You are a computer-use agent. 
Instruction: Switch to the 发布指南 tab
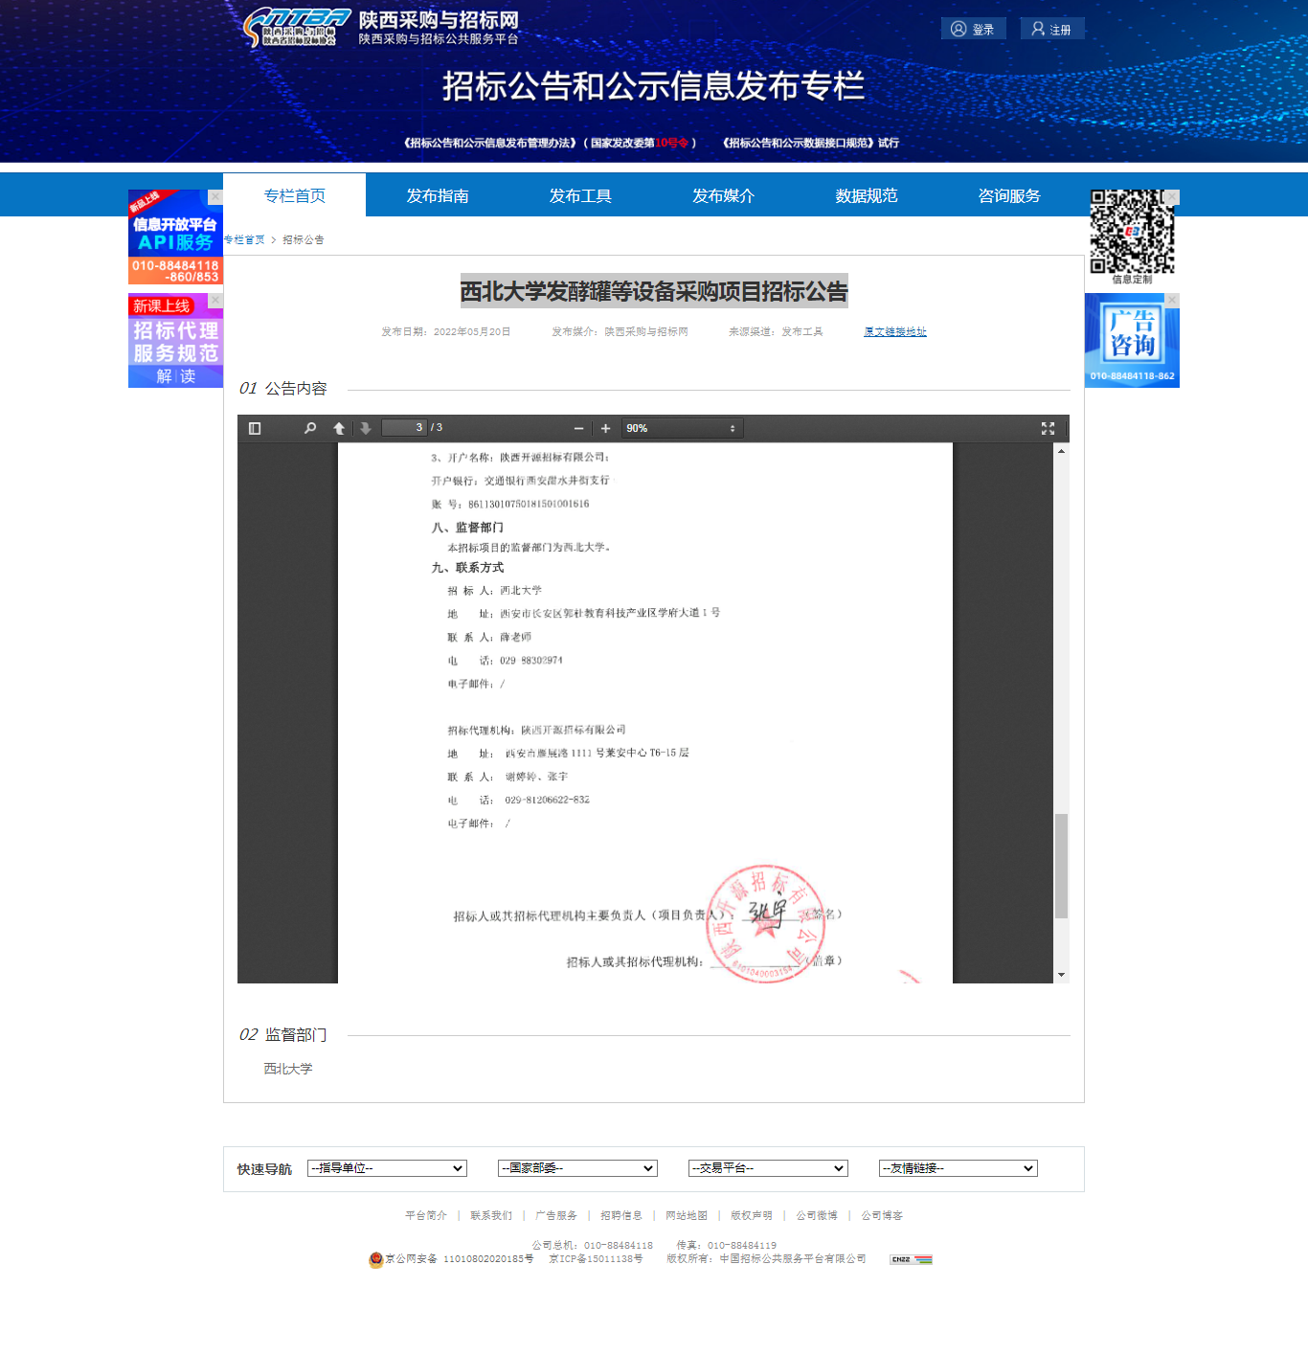tap(438, 195)
